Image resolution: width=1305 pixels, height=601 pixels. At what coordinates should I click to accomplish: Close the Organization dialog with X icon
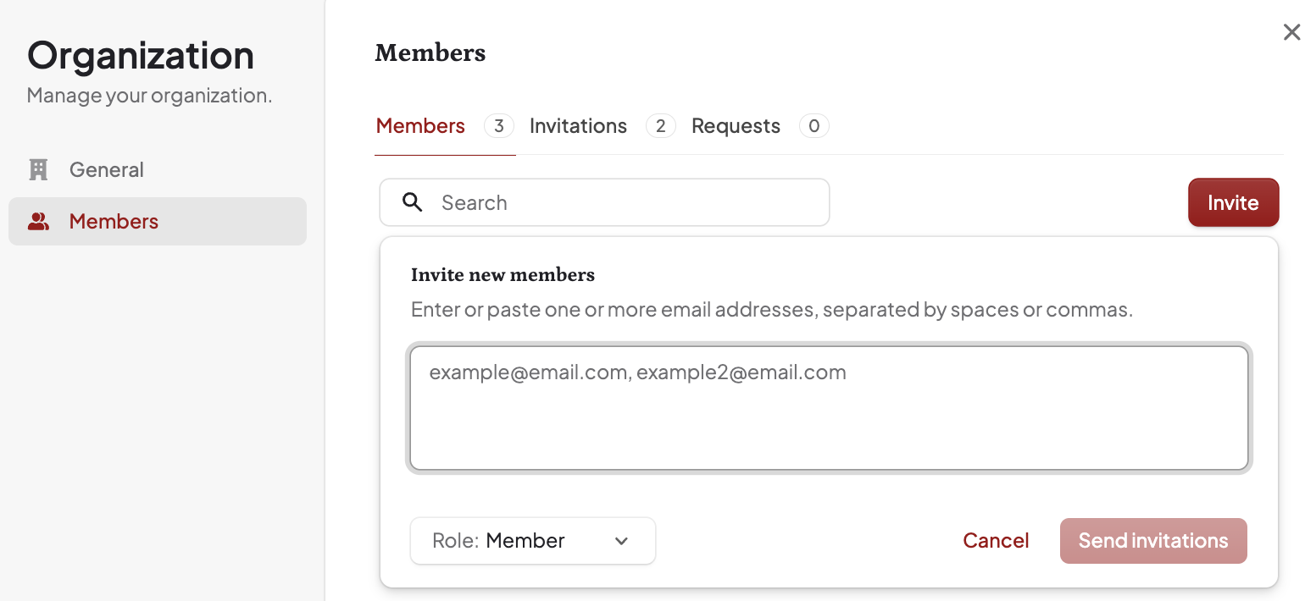pyautogui.click(x=1291, y=32)
